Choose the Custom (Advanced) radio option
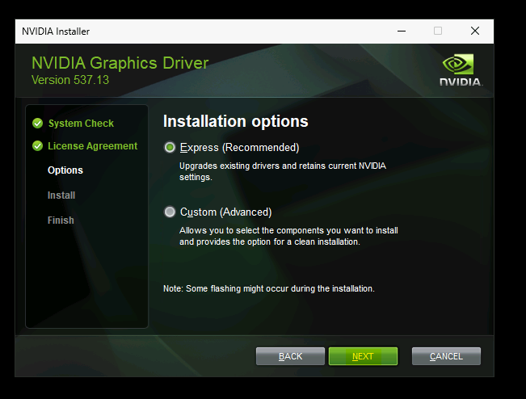 tap(170, 212)
